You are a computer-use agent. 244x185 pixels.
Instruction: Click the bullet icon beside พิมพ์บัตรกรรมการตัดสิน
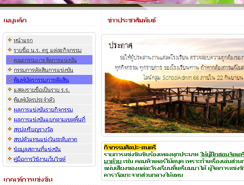tap(10, 80)
